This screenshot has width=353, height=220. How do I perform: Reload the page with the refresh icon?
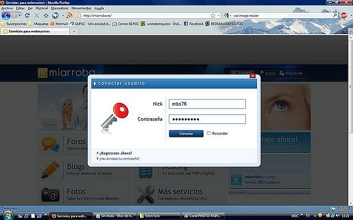click(27, 15)
